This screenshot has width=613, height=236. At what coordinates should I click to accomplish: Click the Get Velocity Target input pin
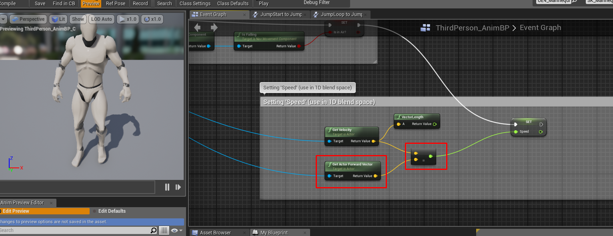click(x=329, y=141)
